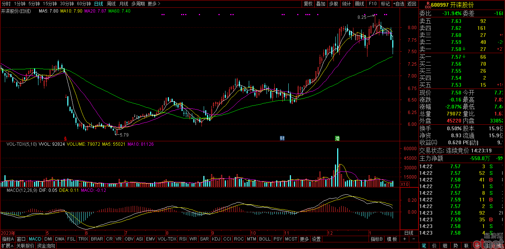The image size is (505, 249).
Task: Switch to 分时 intraday view
Action: pyautogui.click(x=6, y=4)
